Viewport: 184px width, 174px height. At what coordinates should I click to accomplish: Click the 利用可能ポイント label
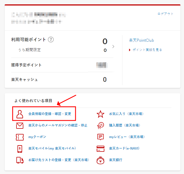[28, 40]
